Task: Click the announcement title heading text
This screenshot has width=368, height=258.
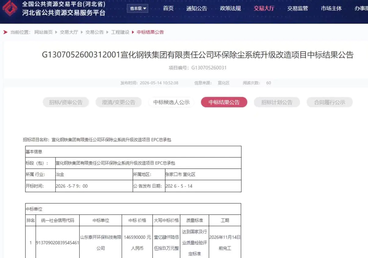Action: click(198, 55)
